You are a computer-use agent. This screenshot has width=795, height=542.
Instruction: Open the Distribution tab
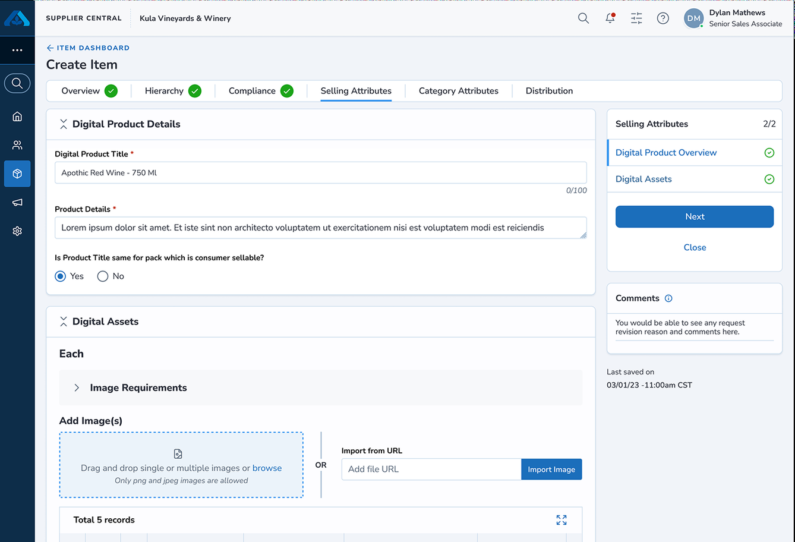[x=550, y=91]
